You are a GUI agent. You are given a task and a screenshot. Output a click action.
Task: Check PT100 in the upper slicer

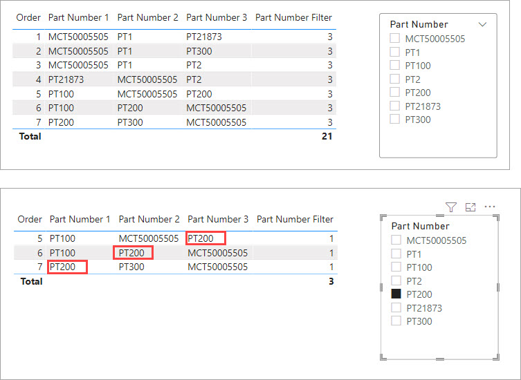[x=395, y=65]
